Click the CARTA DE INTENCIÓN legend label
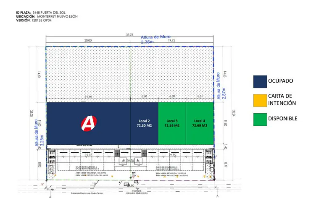324x198 pixels. click(282, 99)
